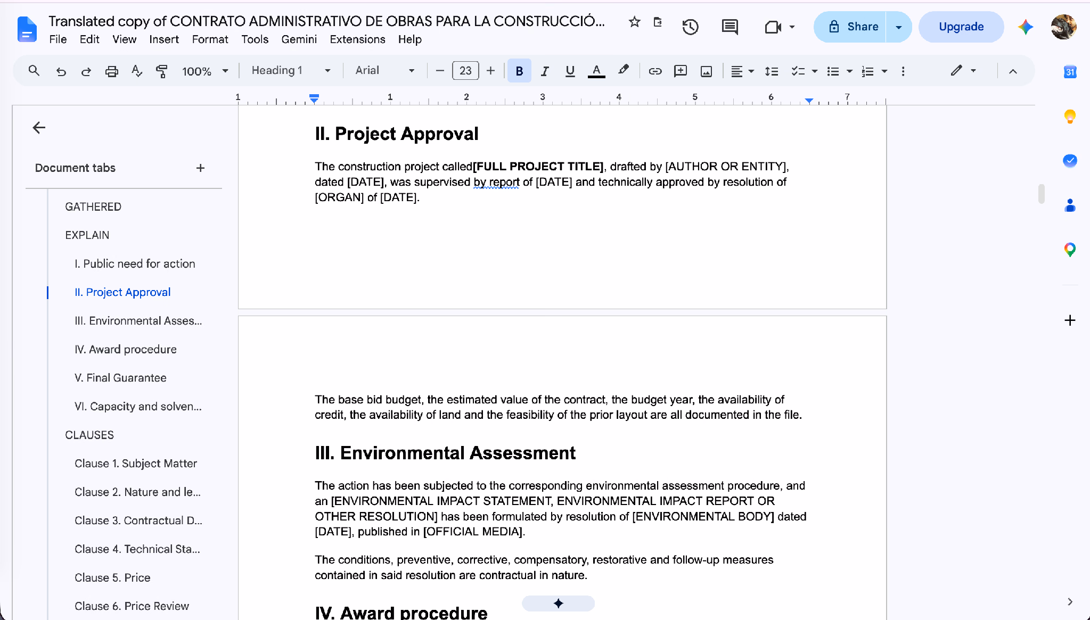Open Google Tasks side panel icon
Viewport: 1090px width, 620px height.
[x=1070, y=161]
